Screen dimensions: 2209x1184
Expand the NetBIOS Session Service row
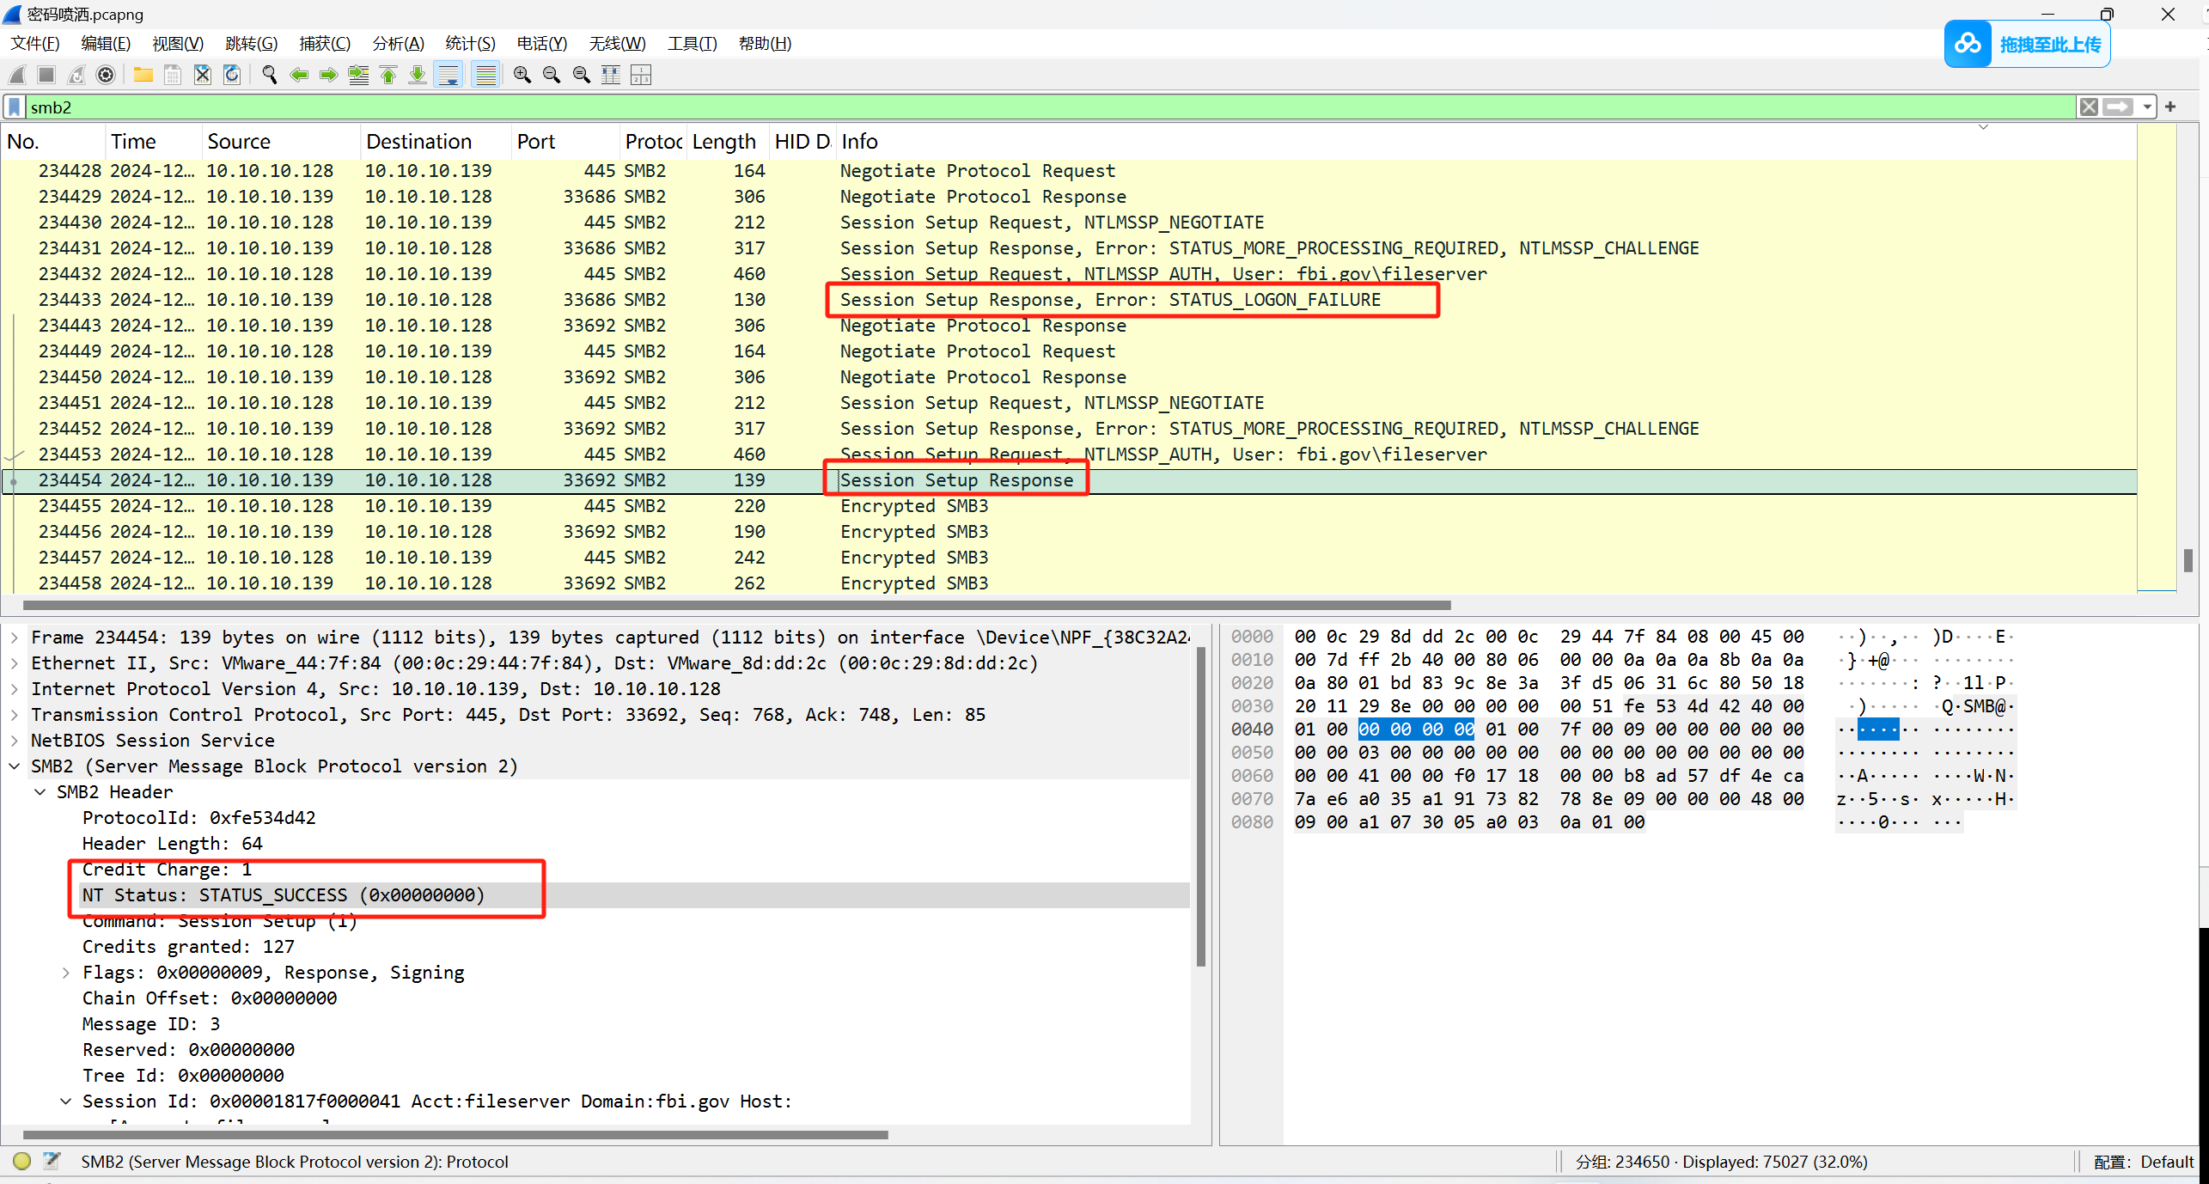click(x=15, y=741)
